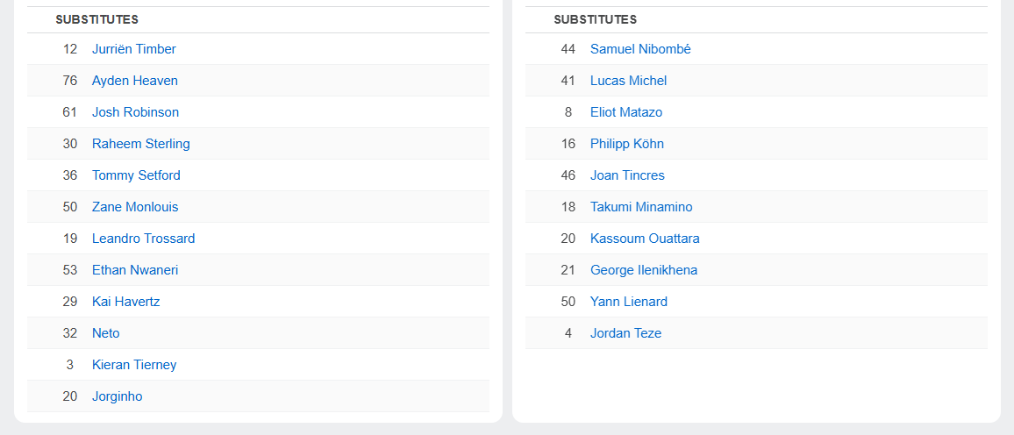Click the Kassoum Ouattara link
The image size is (1014, 435).
click(645, 239)
